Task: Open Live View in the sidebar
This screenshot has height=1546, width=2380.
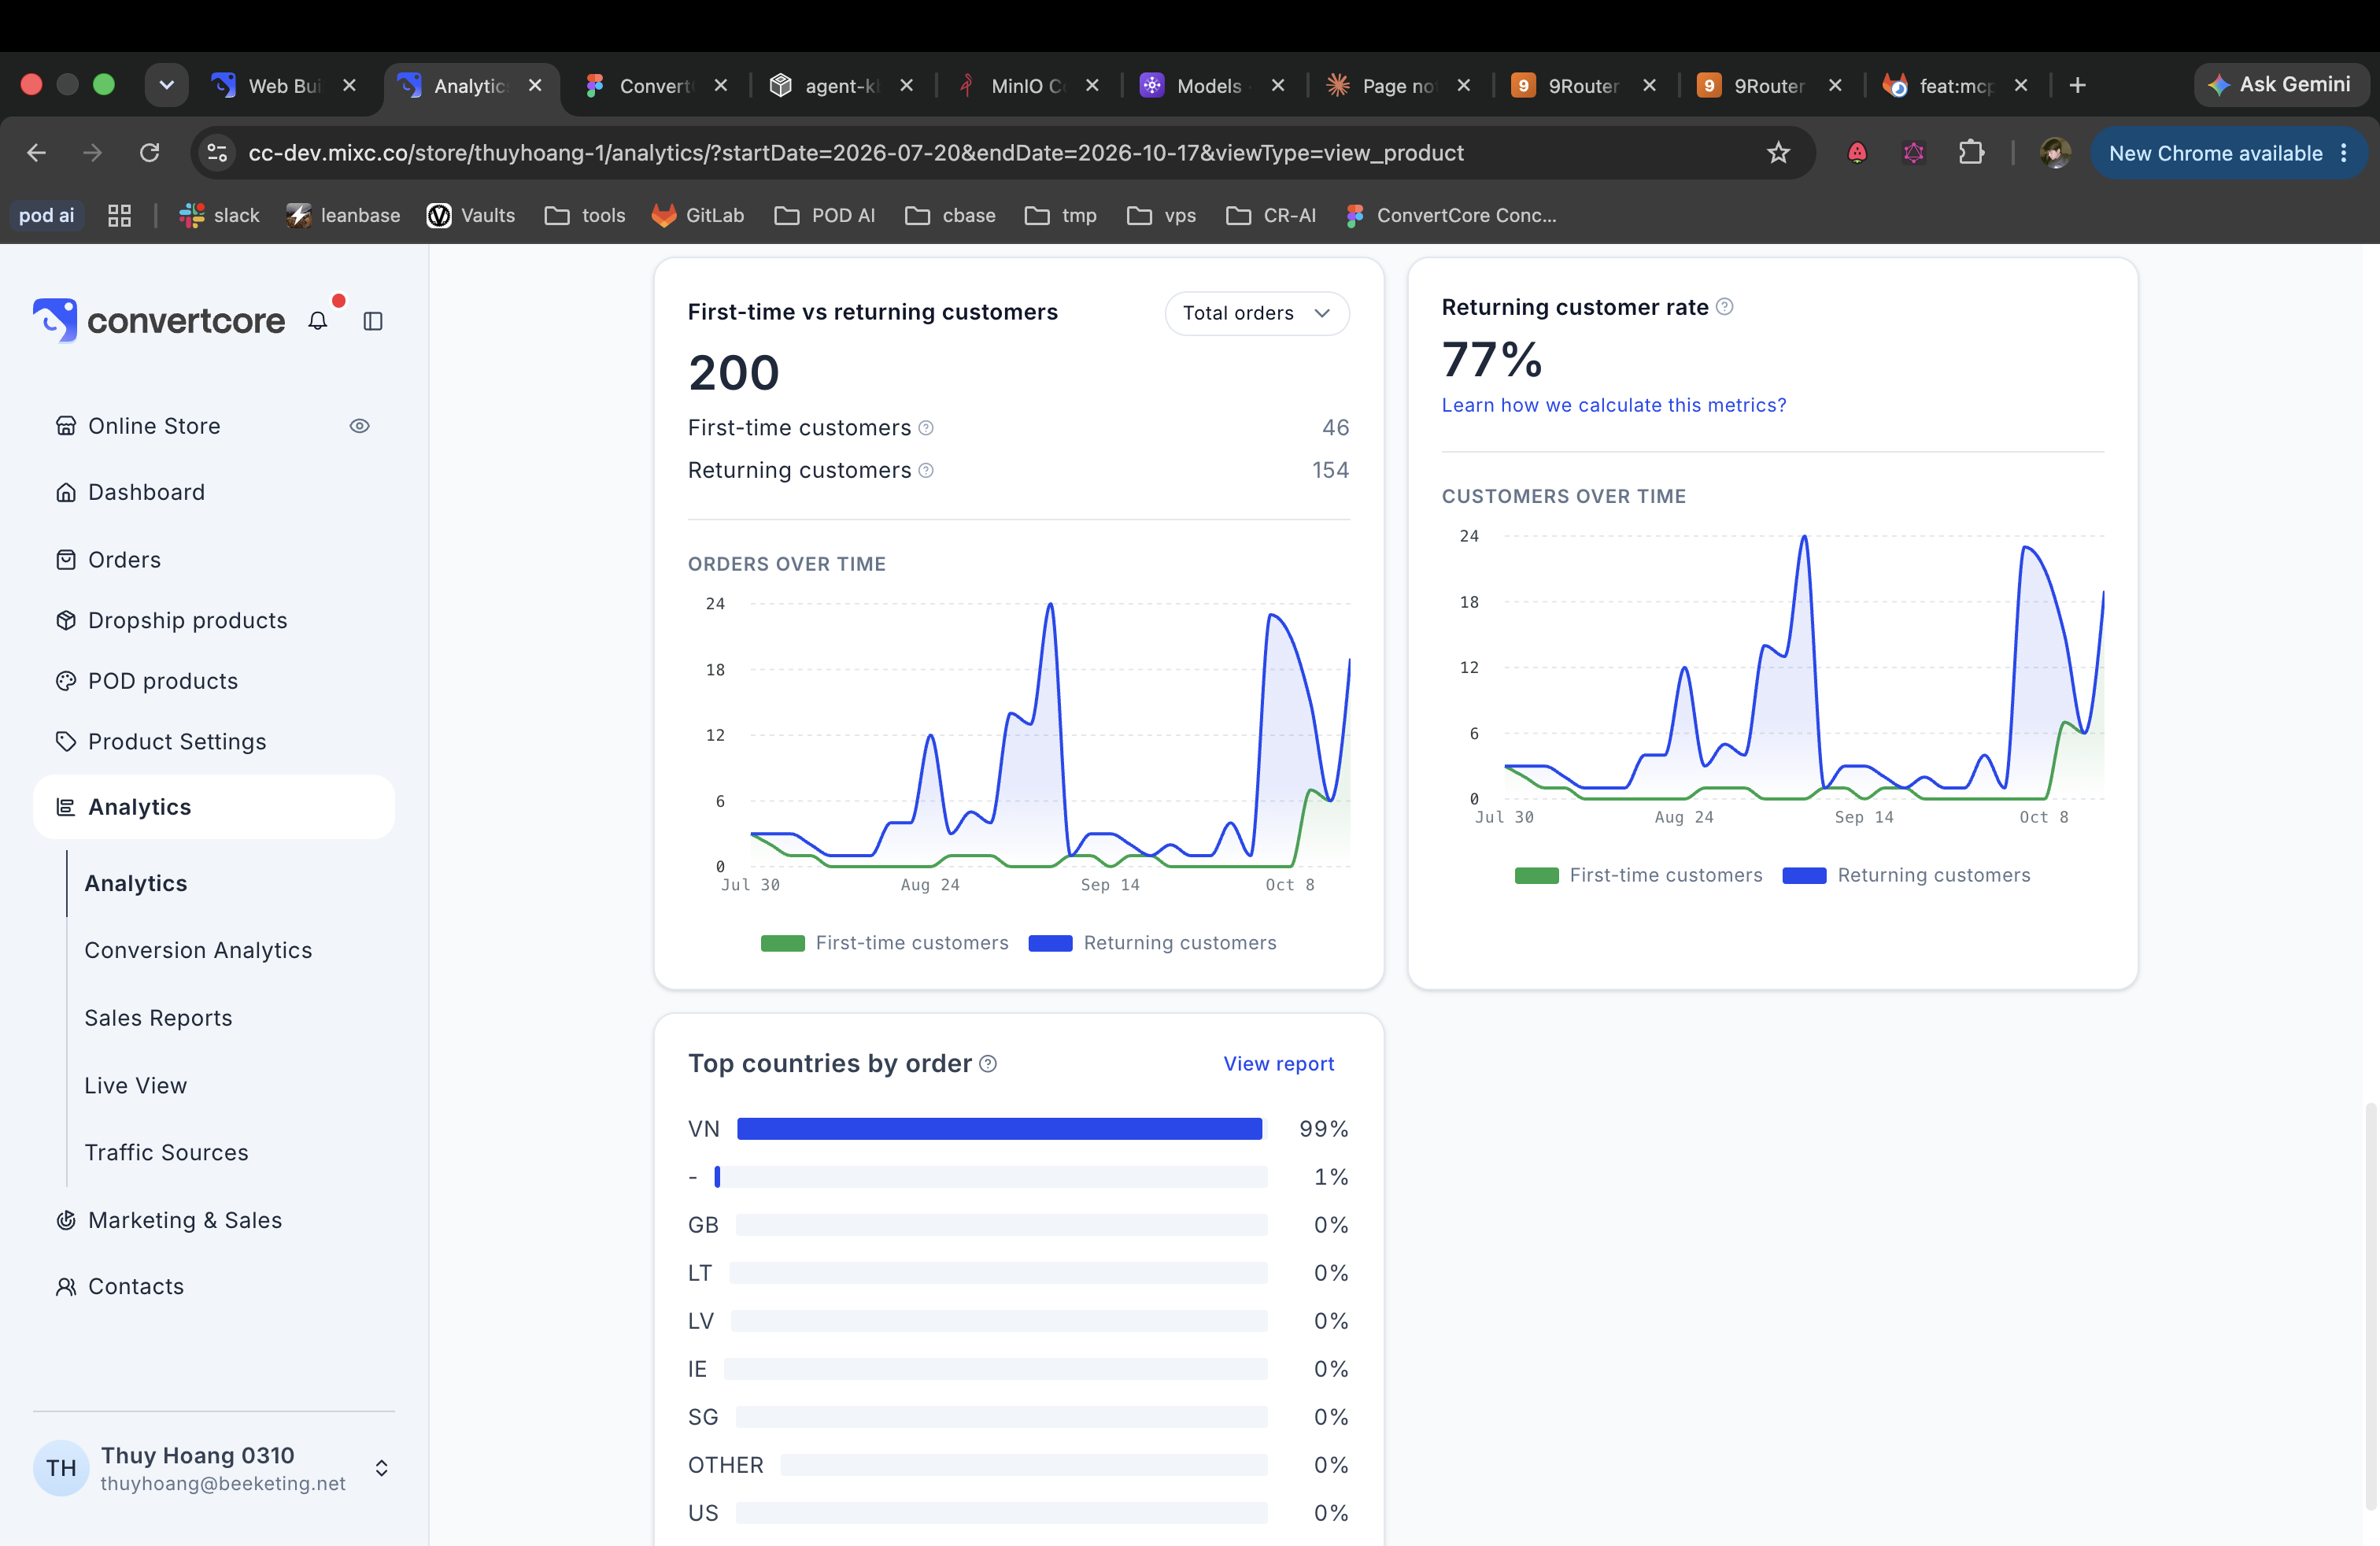Action: point(135,1085)
